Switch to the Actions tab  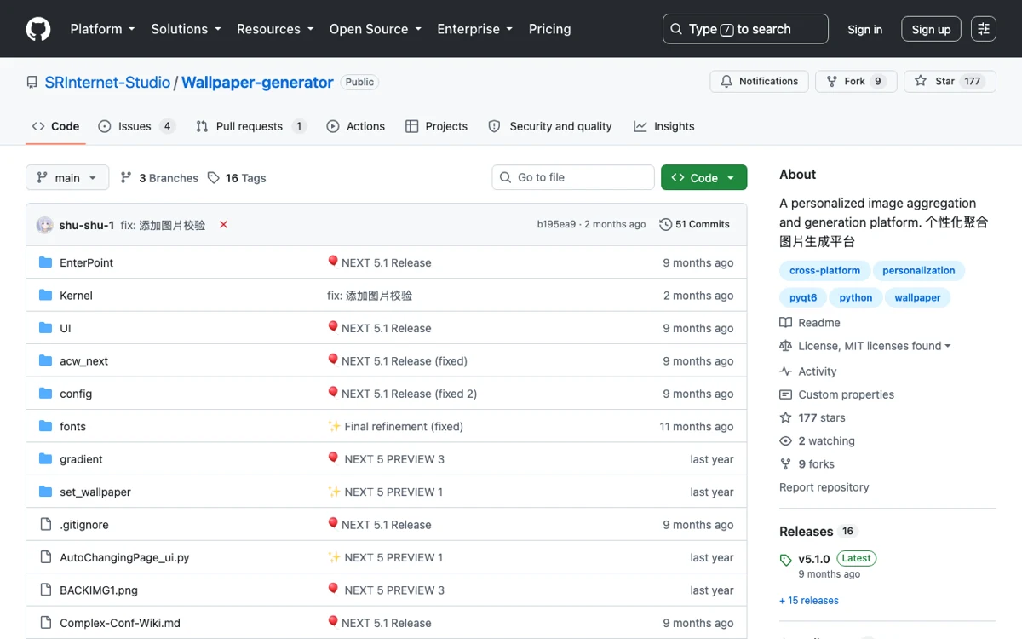[356, 126]
